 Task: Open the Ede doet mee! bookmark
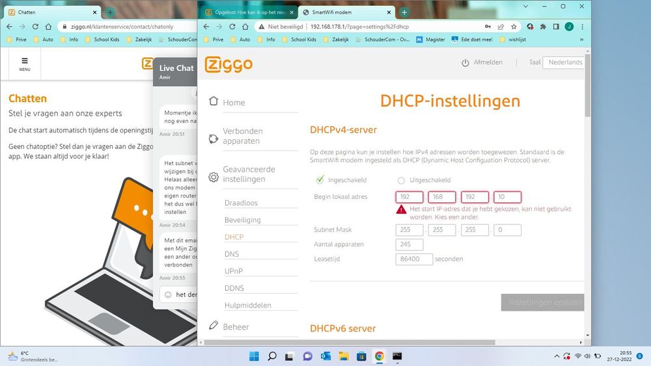pyautogui.click(x=472, y=40)
